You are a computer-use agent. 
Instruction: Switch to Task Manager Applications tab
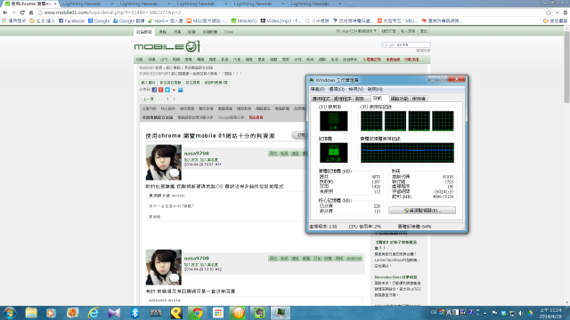[321, 99]
